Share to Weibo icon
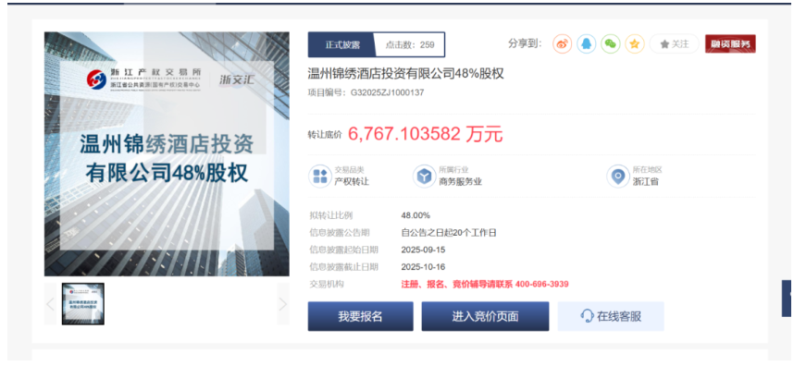 (562, 44)
